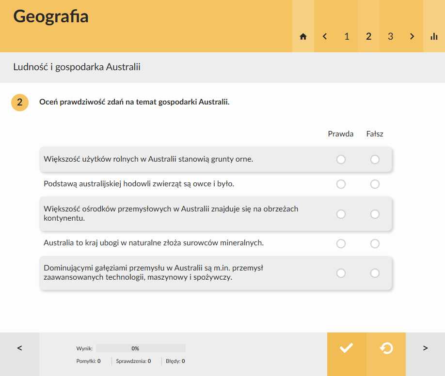Go to the home page icon
445x376 pixels.
click(303, 37)
